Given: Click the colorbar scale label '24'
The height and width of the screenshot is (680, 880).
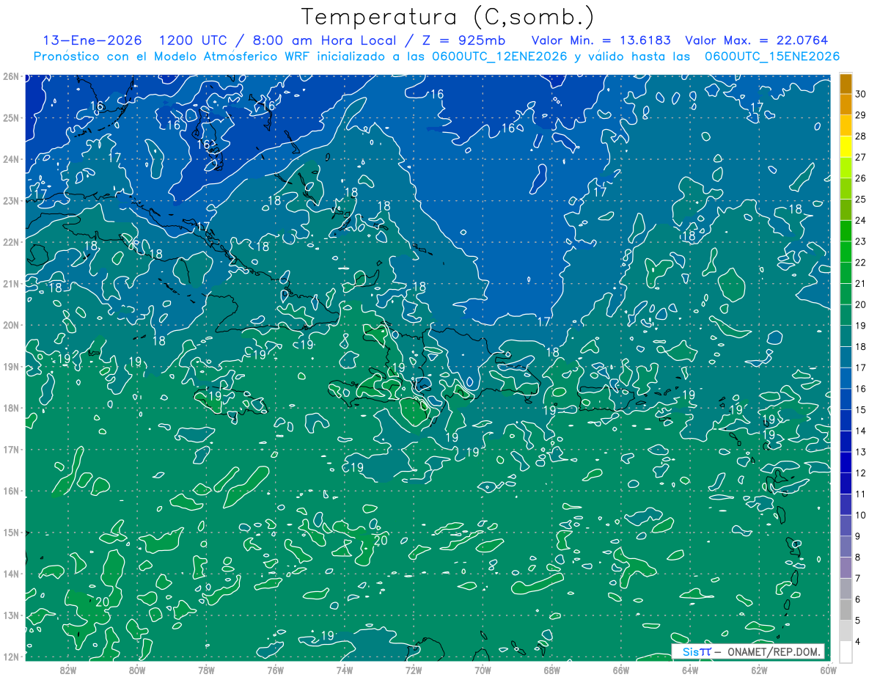Looking at the screenshot, I should (861, 220).
